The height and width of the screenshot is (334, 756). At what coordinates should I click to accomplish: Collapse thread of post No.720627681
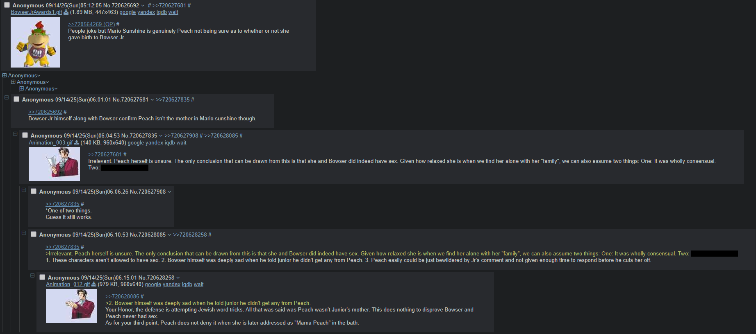(x=7, y=97)
